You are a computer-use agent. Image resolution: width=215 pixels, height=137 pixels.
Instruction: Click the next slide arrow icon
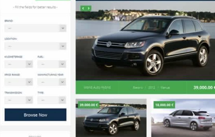[89, 8]
